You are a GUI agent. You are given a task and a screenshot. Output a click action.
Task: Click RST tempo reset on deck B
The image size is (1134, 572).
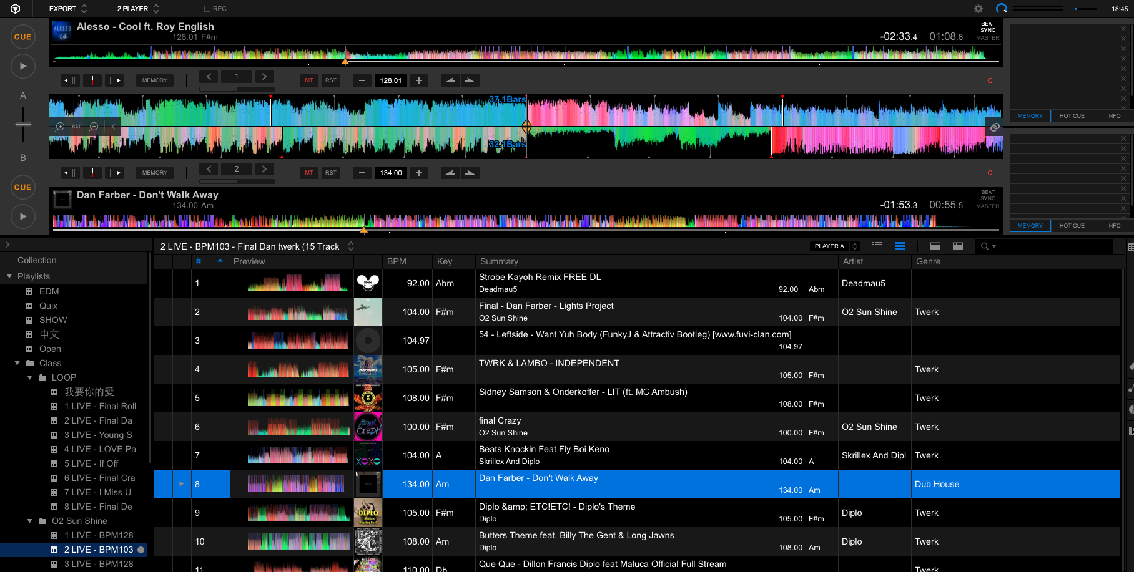click(331, 173)
